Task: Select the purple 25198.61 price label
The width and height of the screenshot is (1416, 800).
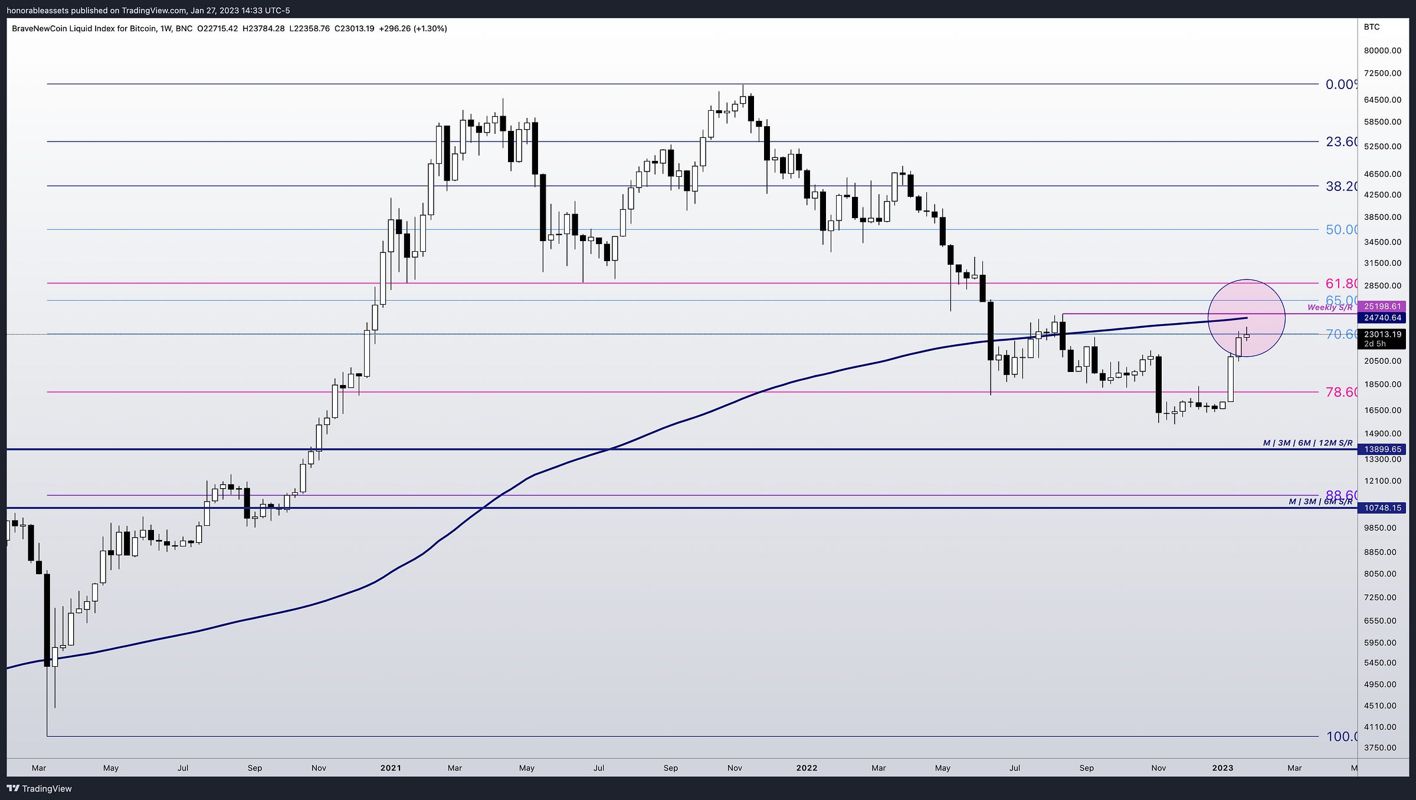Action: 1382,307
